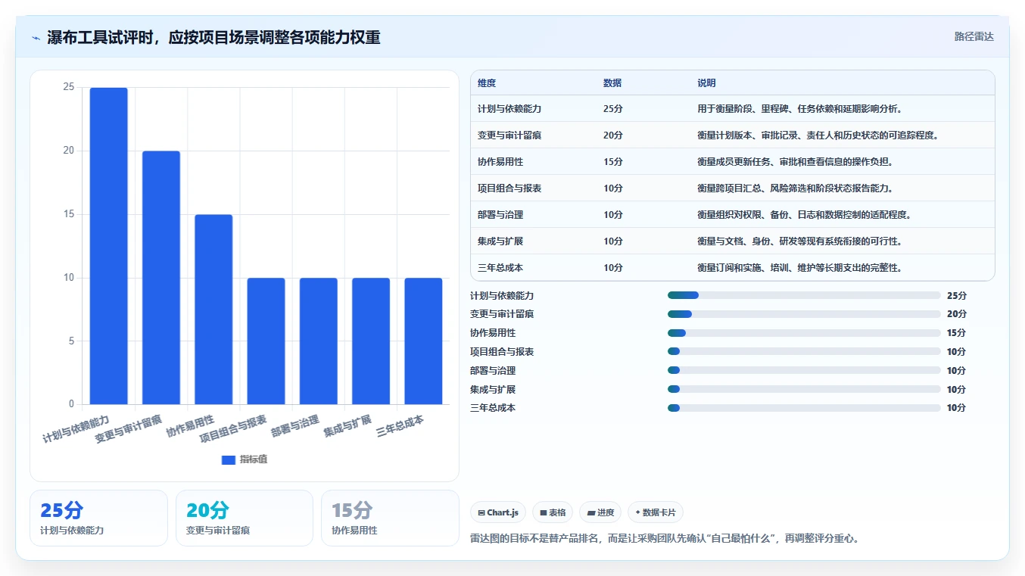1025x576 pixels.
Task: Click the 变更与审计留痕 progress bar
Action: pos(804,314)
